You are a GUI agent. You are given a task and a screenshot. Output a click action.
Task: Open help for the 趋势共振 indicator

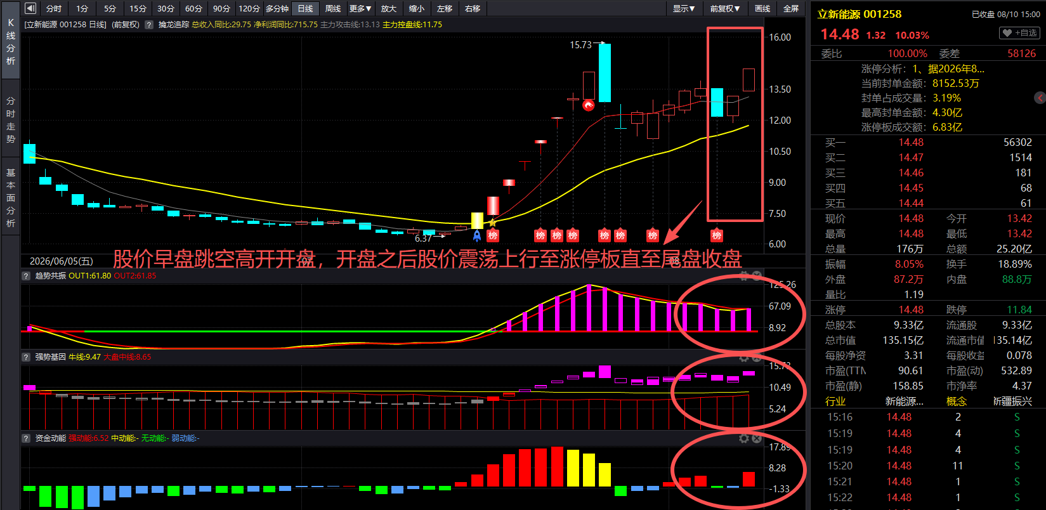point(26,276)
